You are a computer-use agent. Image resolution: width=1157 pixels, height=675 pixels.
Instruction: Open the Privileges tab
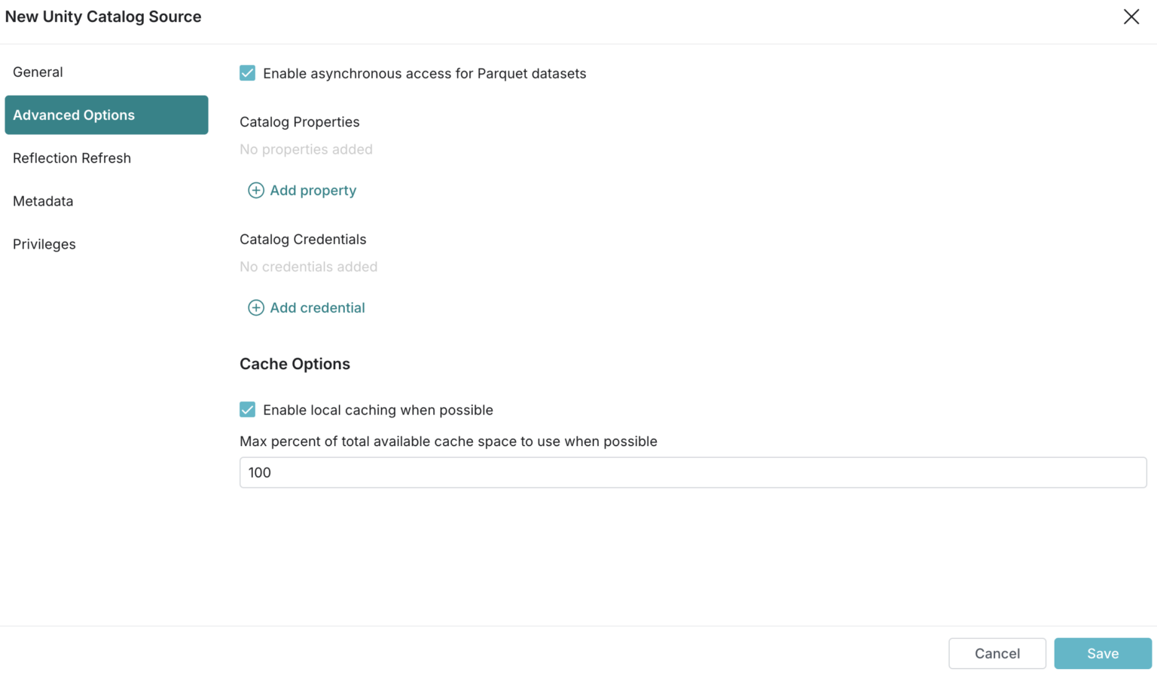click(x=44, y=244)
